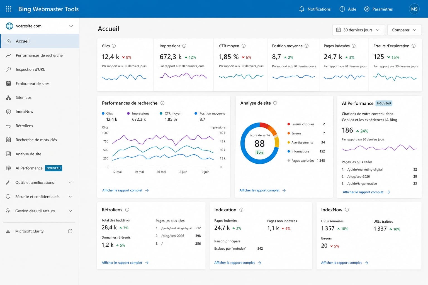The height and width of the screenshot is (285, 428).
Task: Open IndexNow sidebar menu item
Action: (x=40, y=112)
